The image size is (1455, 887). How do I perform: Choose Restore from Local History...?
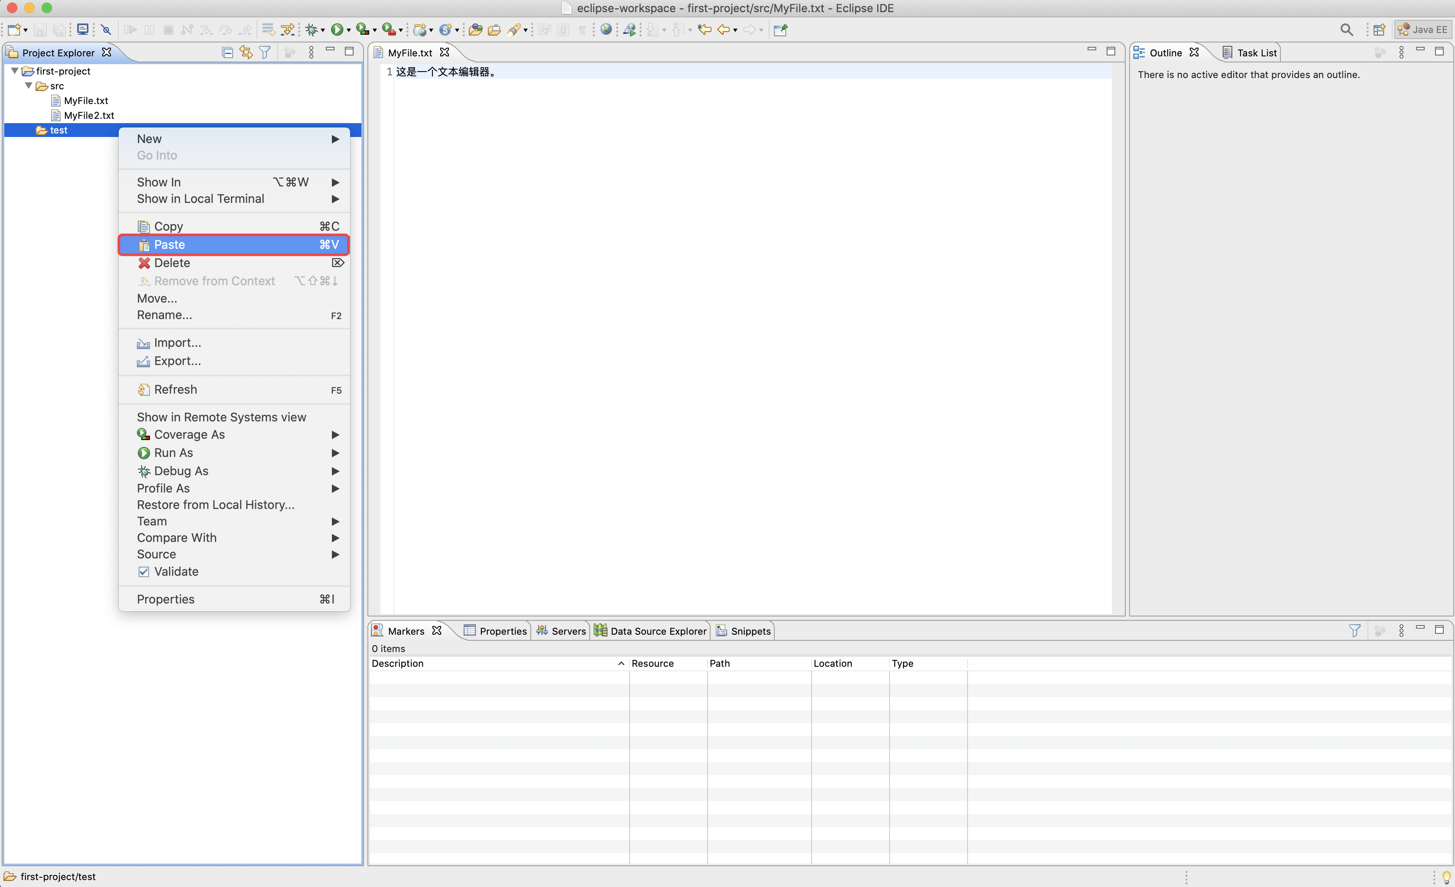click(235, 505)
